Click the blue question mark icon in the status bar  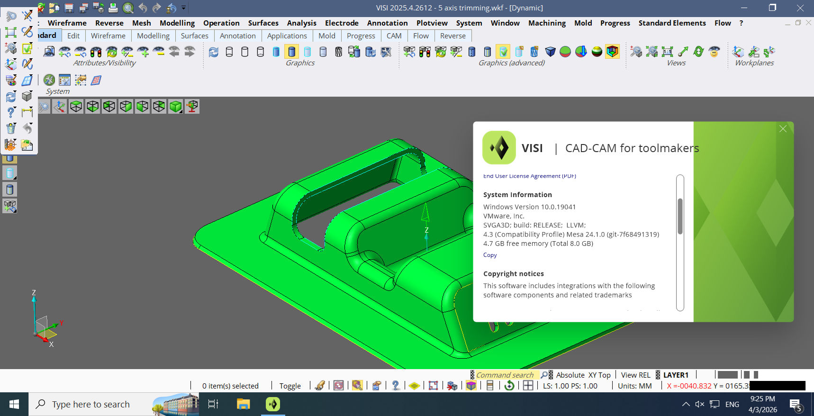point(396,386)
